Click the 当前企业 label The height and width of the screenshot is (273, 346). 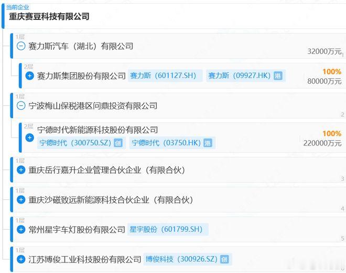(17, 7)
